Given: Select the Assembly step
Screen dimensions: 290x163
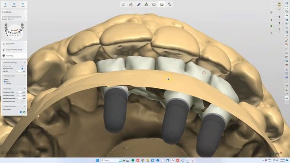Looking at the screenshot, I should click(x=14, y=56).
